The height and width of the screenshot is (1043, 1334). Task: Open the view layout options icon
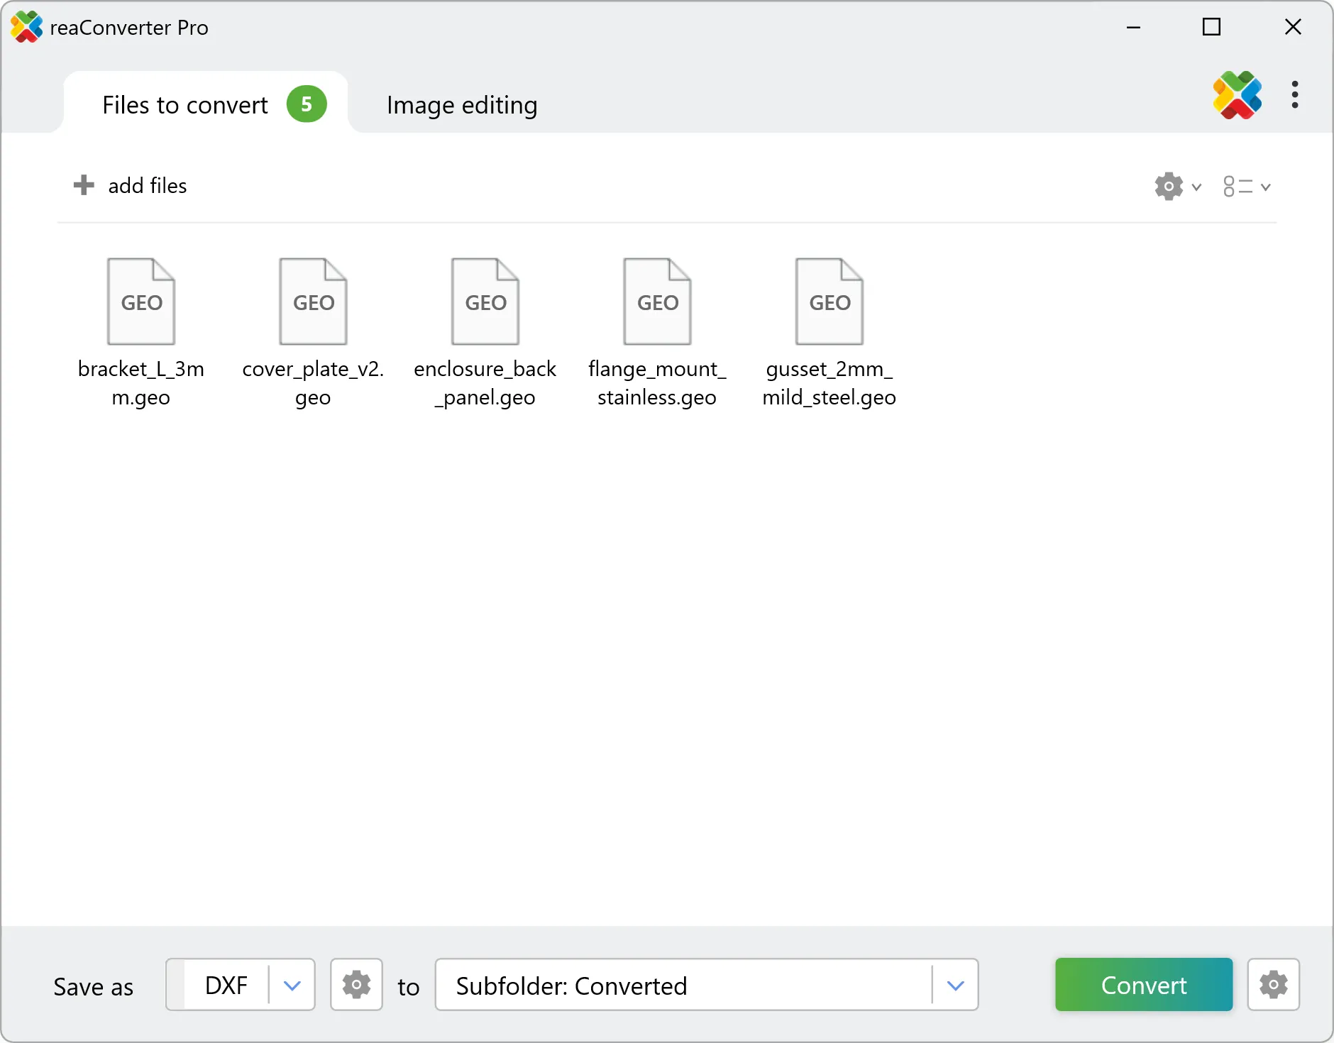click(x=1239, y=186)
